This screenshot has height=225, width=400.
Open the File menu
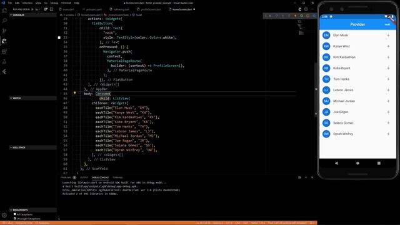10,2
